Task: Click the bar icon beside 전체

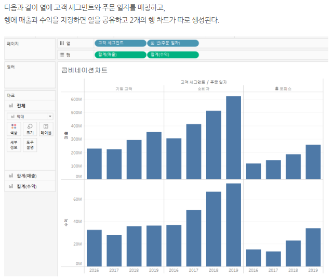Action: (x=10, y=106)
